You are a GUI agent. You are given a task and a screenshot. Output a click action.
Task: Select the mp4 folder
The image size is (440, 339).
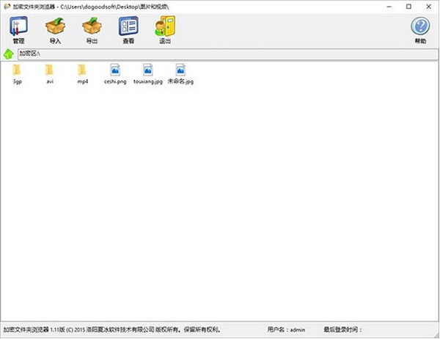click(x=82, y=71)
